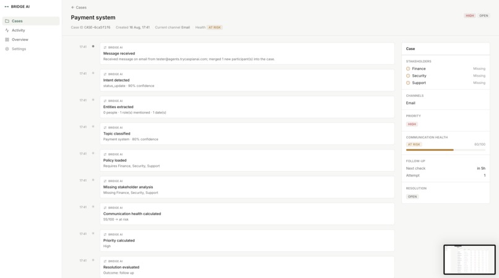This screenshot has height=278, width=499.
Task: Click the Bridge AI icon on Message received
Action: click(x=105, y=48)
